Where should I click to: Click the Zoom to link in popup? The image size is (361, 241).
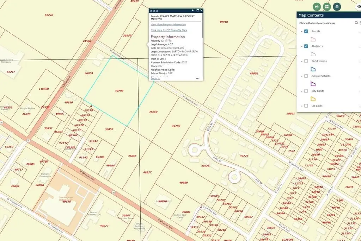click(155, 78)
